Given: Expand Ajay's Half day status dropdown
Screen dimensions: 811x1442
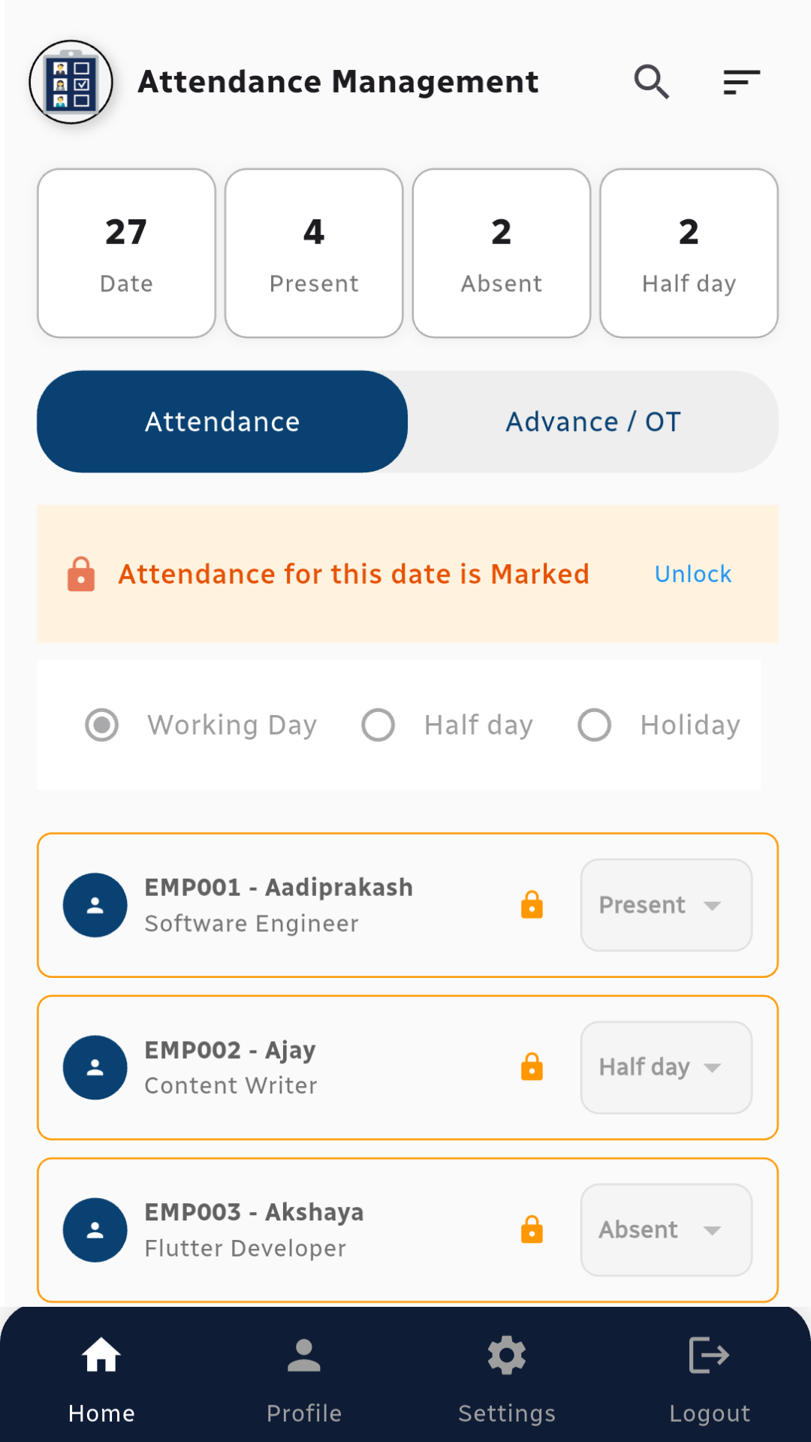Looking at the screenshot, I should (x=666, y=1067).
